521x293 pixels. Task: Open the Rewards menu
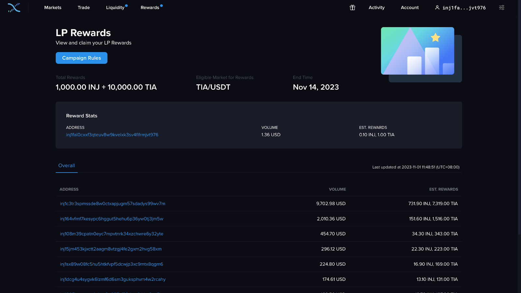[150, 7]
